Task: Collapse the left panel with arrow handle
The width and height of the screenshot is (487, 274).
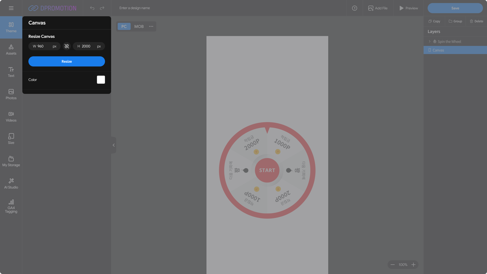Action: click(x=114, y=145)
